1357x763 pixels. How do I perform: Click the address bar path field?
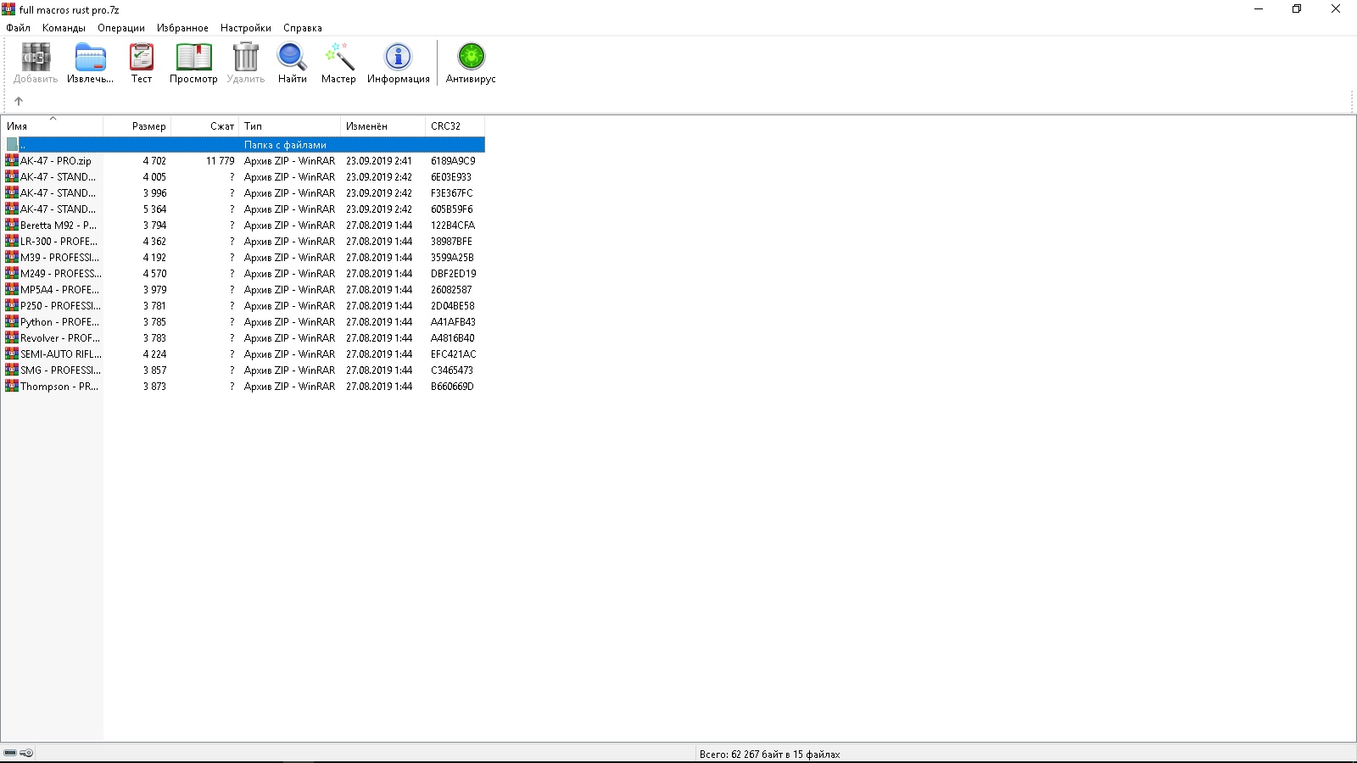point(687,101)
